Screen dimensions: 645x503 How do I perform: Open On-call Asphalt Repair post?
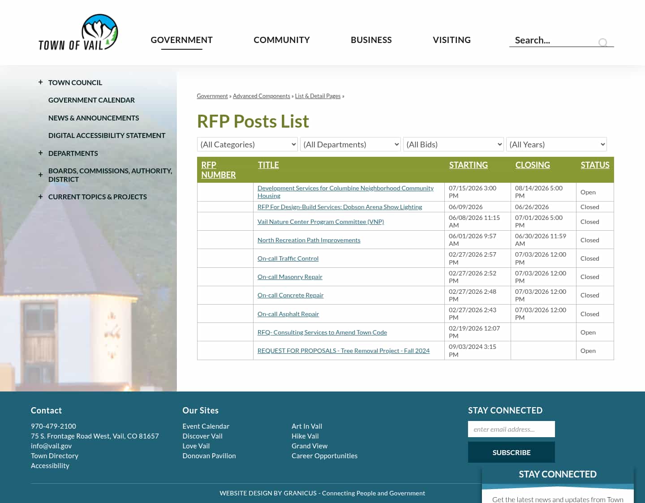(x=288, y=314)
